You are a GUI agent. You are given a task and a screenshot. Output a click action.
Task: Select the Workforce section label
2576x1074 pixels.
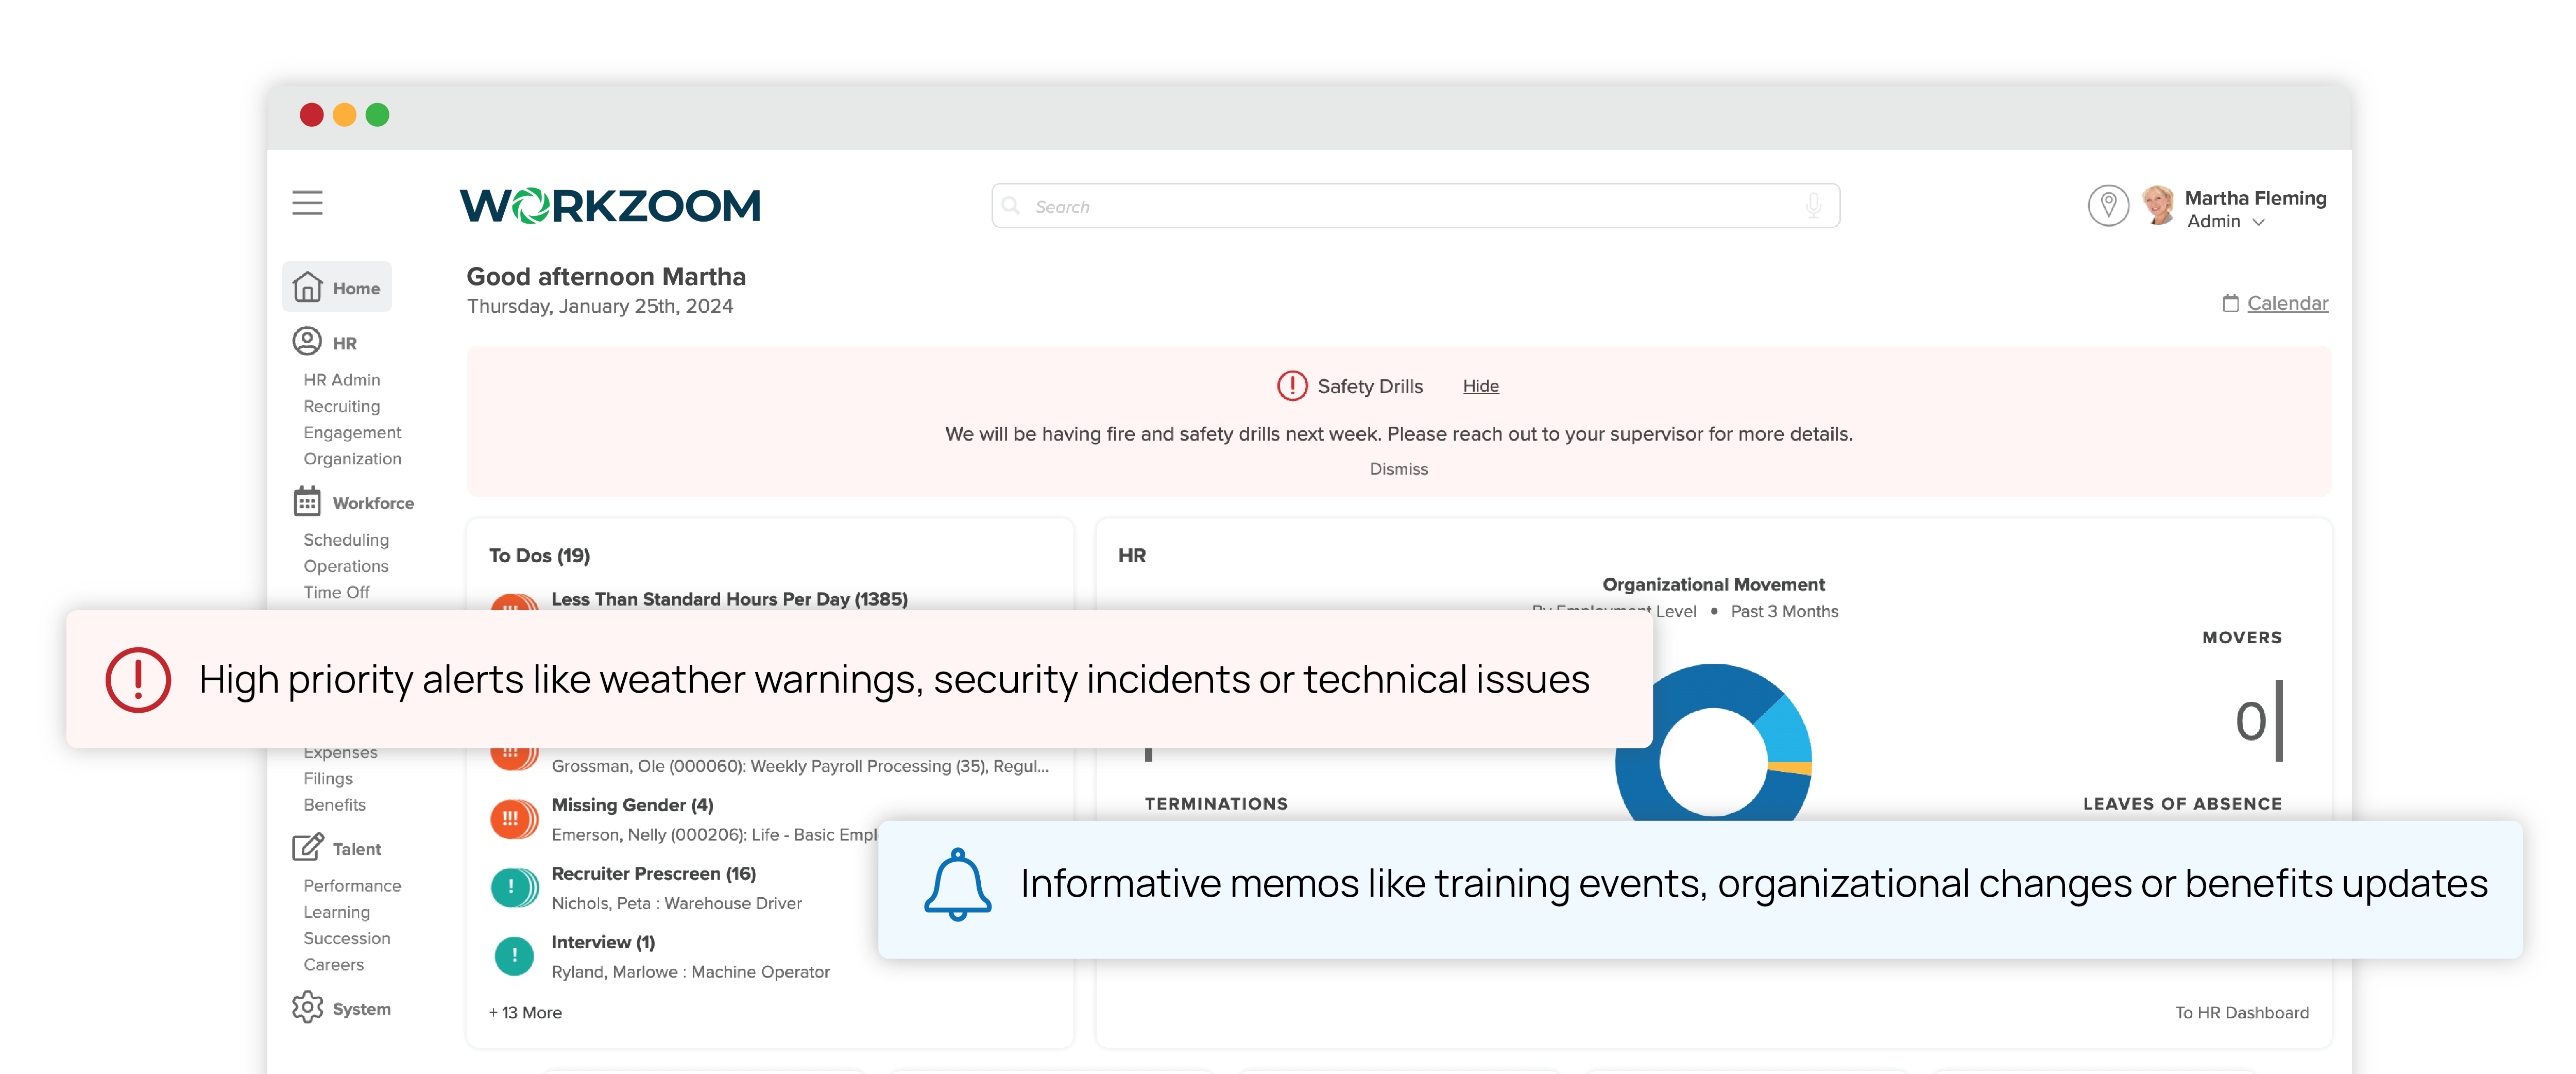tap(373, 504)
